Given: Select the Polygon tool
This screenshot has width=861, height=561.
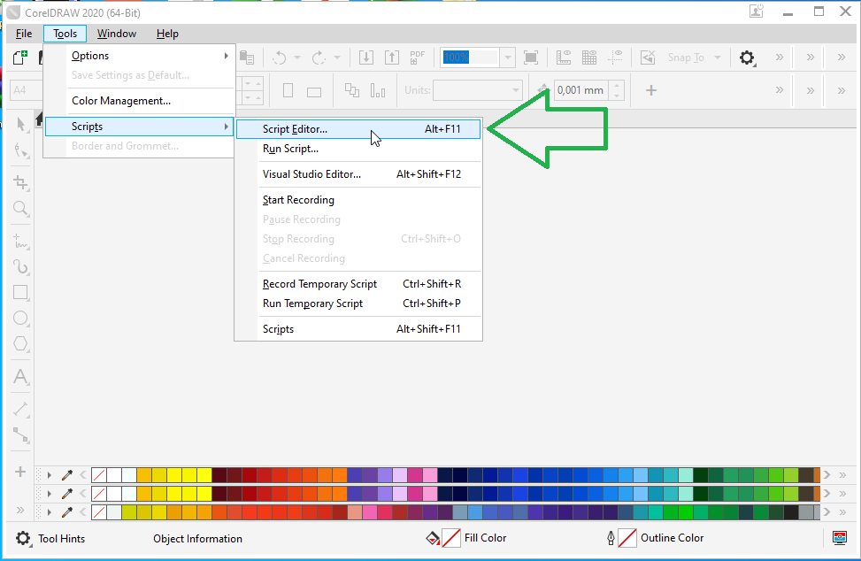Looking at the screenshot, I should 21,344.
